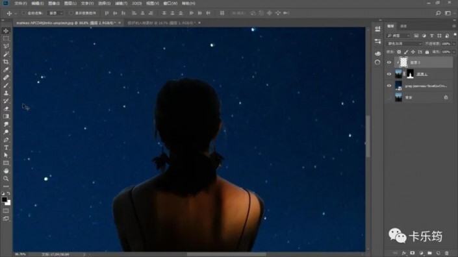458x257 pixels.
Task: Click the background white color swatch
Action: tap(8, 203)
